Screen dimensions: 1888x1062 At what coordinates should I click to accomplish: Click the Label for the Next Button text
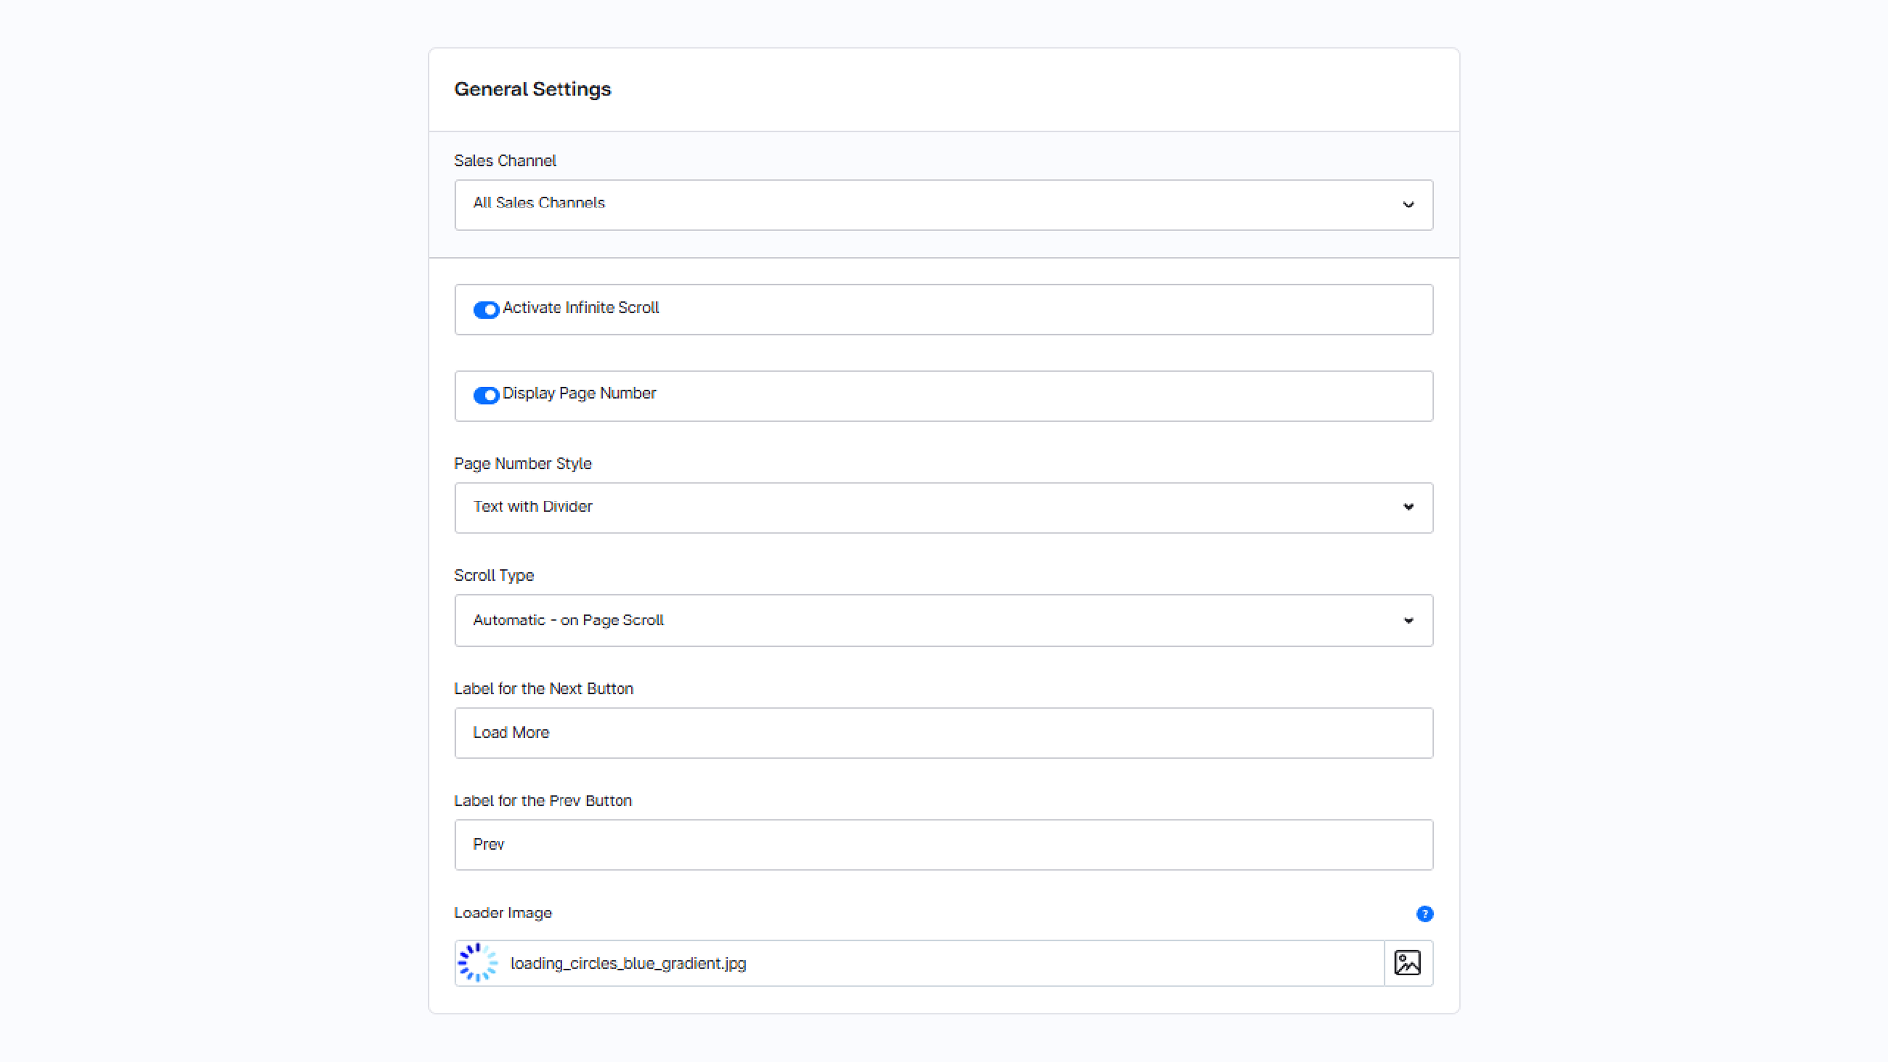click(x=544, y=689)
